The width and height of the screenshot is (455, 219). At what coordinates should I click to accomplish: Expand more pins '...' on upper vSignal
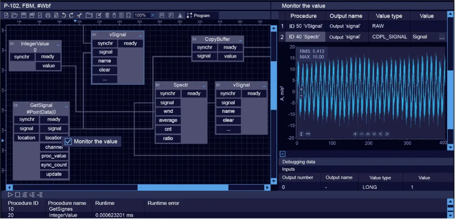105,79
